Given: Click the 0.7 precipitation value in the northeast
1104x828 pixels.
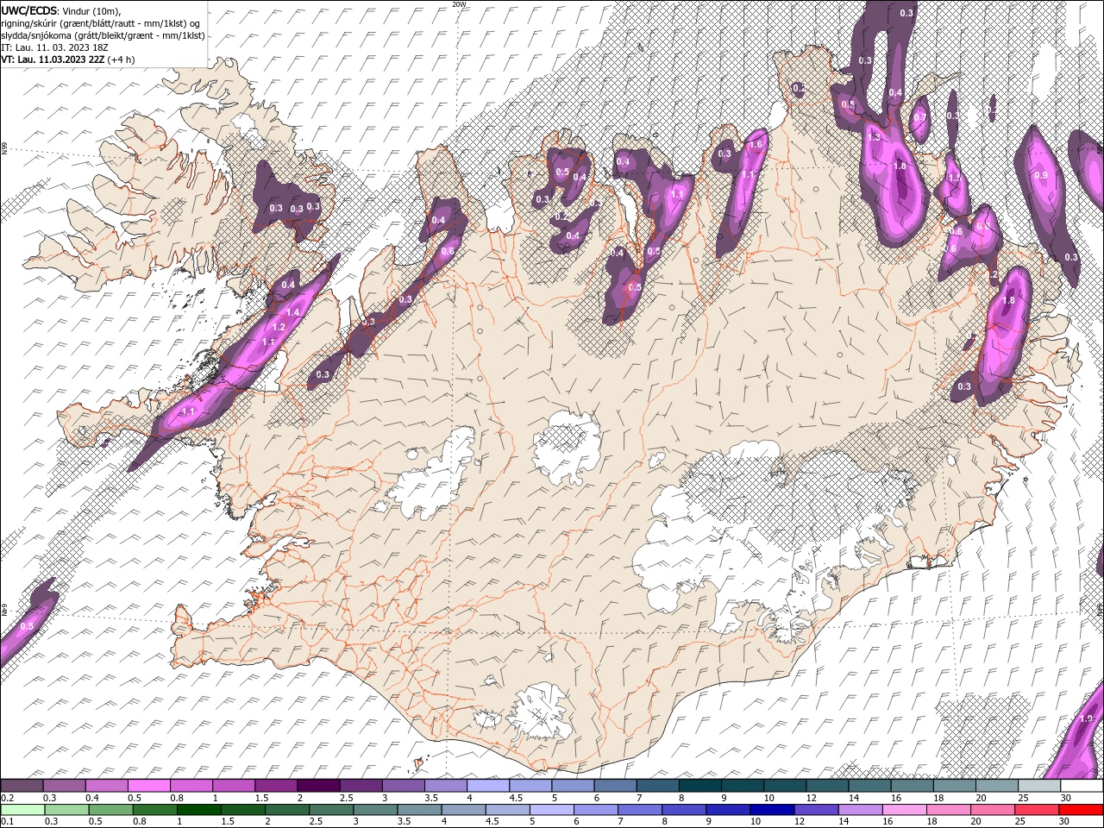Looking at the screenshot, I should pyautogui.click(x=919, y=117).
